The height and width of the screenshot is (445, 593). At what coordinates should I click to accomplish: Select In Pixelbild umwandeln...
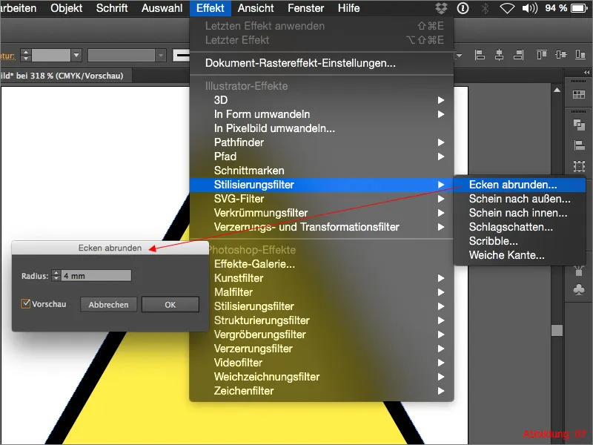click(x=322, y=128)
